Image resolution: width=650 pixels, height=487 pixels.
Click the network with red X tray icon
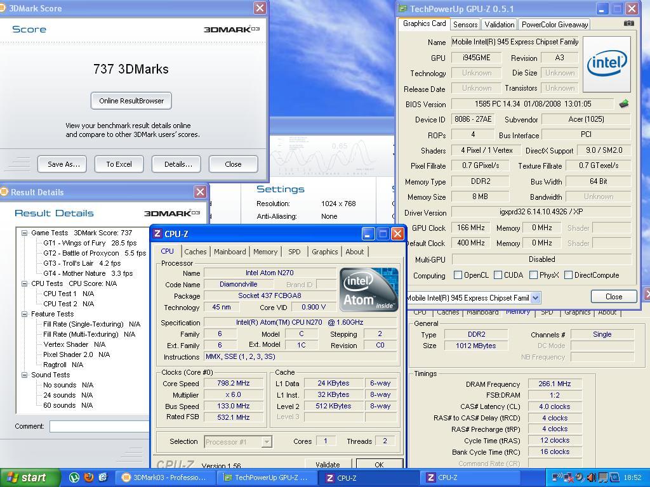(568, 478)
